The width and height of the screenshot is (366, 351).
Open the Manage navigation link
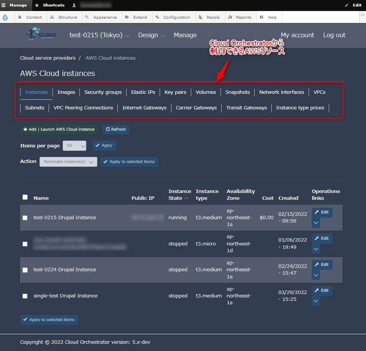[185, 35]
